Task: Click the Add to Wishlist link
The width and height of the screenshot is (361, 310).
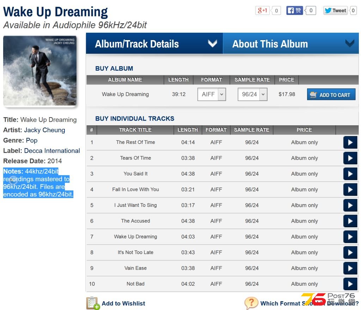Action: pyautogui.click(x=123, y=303)
